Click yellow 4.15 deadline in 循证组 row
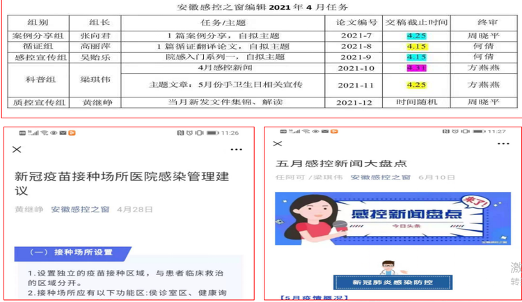The width and height of the screenshot is (522, 302). point(417,46)
